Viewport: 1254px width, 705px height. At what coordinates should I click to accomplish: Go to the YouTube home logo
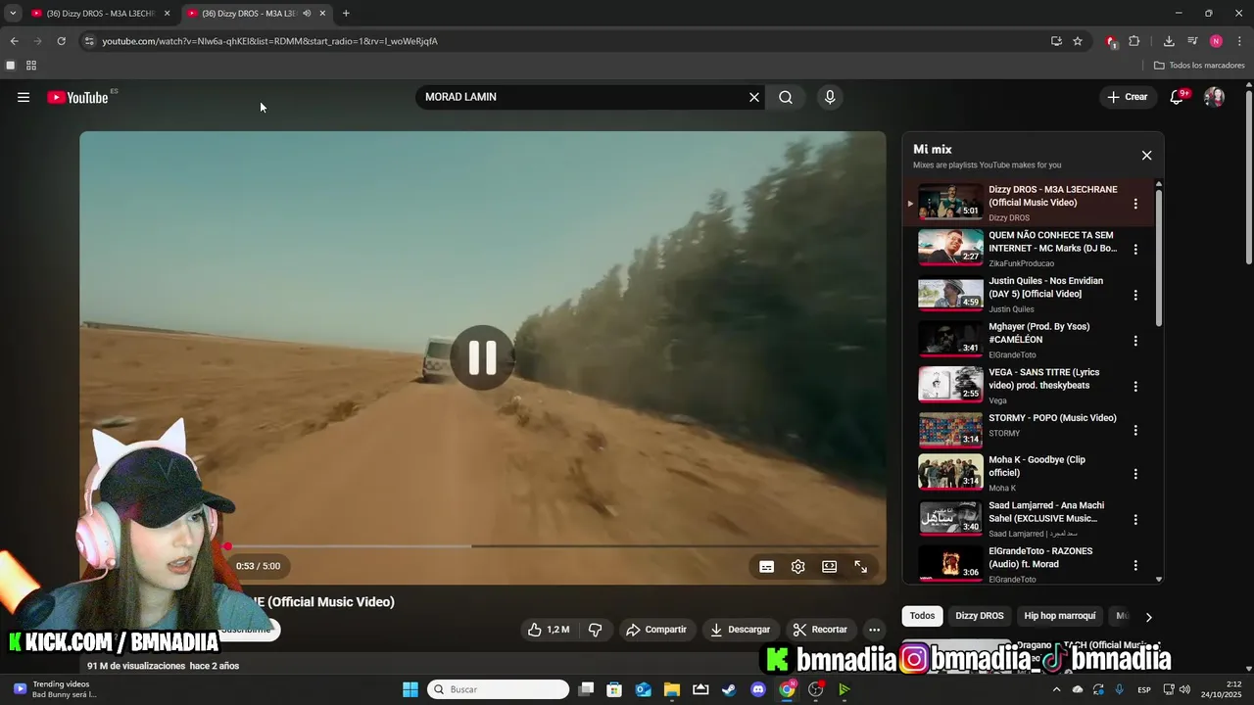[x=77, y=97]
